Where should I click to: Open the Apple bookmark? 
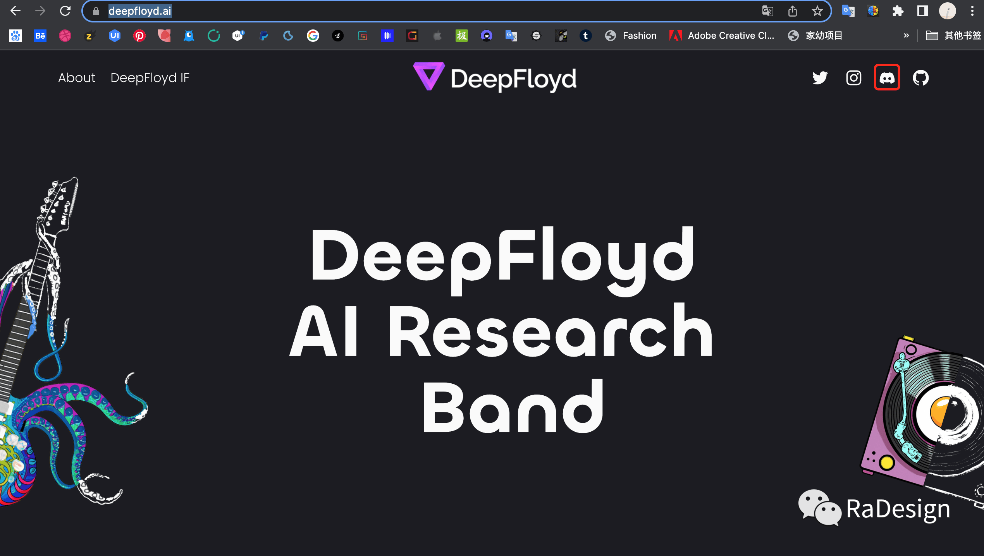[x=437, y=36]
